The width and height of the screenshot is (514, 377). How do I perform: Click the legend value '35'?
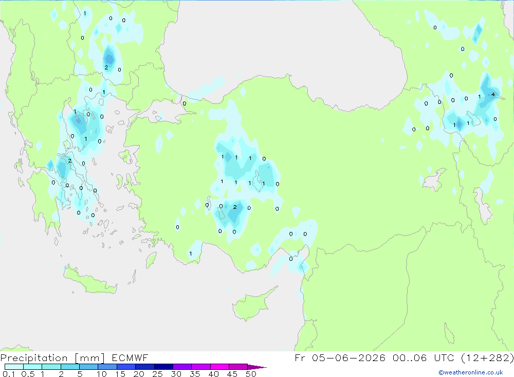195,374
